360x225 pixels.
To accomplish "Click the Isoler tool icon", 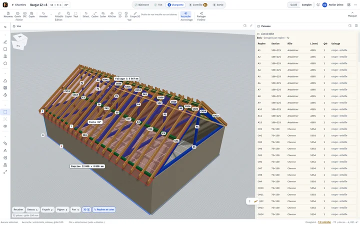I will pos(103,14).
